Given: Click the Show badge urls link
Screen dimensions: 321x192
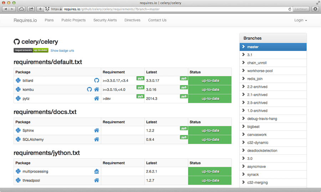Looking at the screenshot, I should 62,51.
